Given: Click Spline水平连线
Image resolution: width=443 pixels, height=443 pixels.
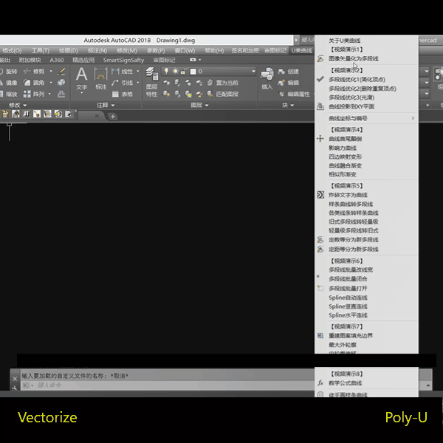Looking at the screenshot, I should tap(348, 315).
